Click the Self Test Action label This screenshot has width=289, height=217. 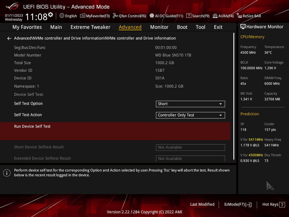pyautogui.click(x=28, y=115)
